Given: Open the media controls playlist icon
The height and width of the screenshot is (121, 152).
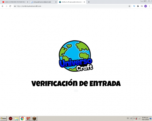Looking at the screenshot, I should tap(142, 6).
